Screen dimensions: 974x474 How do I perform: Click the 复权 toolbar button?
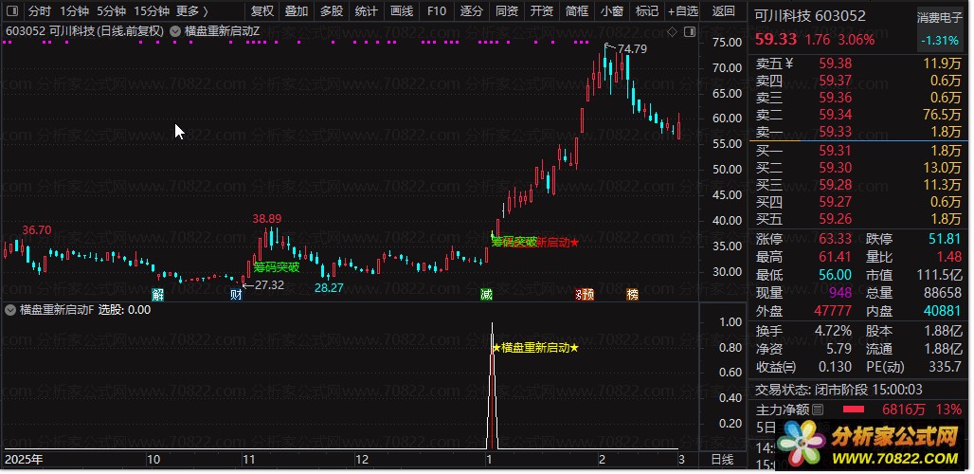tap(262, 11)
